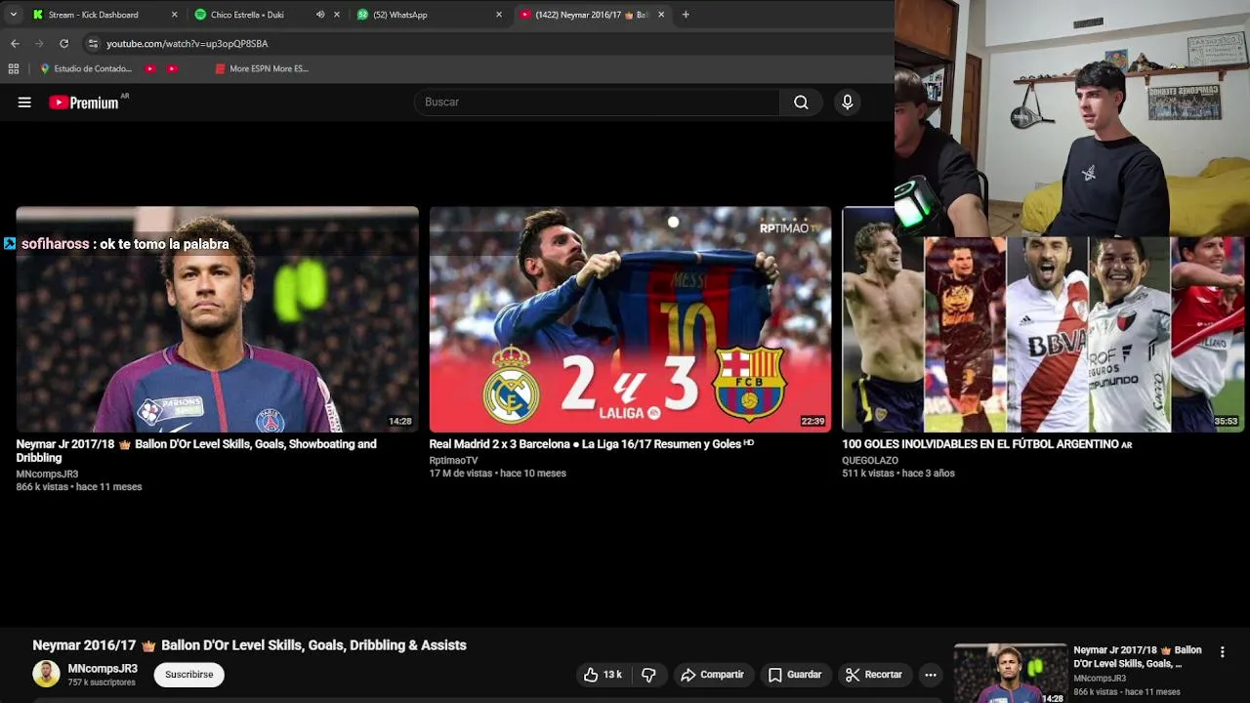Click '757 k suscriptores' text
This screenshot has height=703, width=1250.
coord(102,682)
